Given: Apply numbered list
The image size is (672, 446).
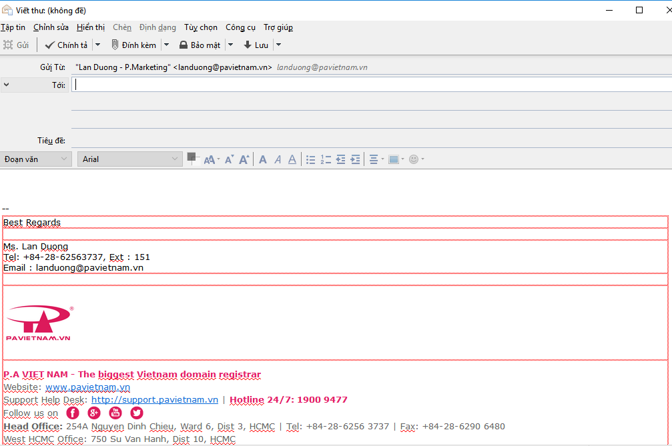Looking at the screenshot, I should coord(326,159).
